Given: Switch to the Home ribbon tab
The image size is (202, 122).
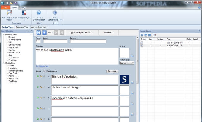Looking at the screenshot, I should coord(14,7).
